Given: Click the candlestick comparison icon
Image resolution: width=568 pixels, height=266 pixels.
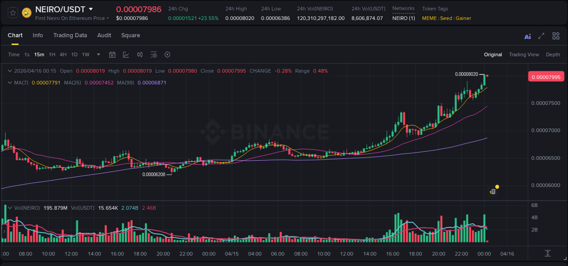Looking at the screenshot, I should pyautogui.click(x=140, y=54).
